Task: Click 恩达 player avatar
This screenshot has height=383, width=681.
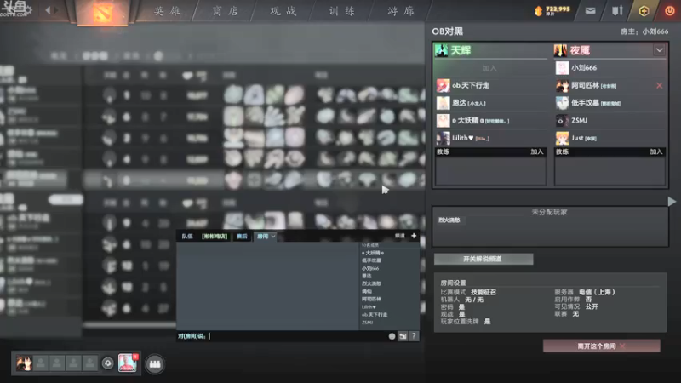Action: 443,103
